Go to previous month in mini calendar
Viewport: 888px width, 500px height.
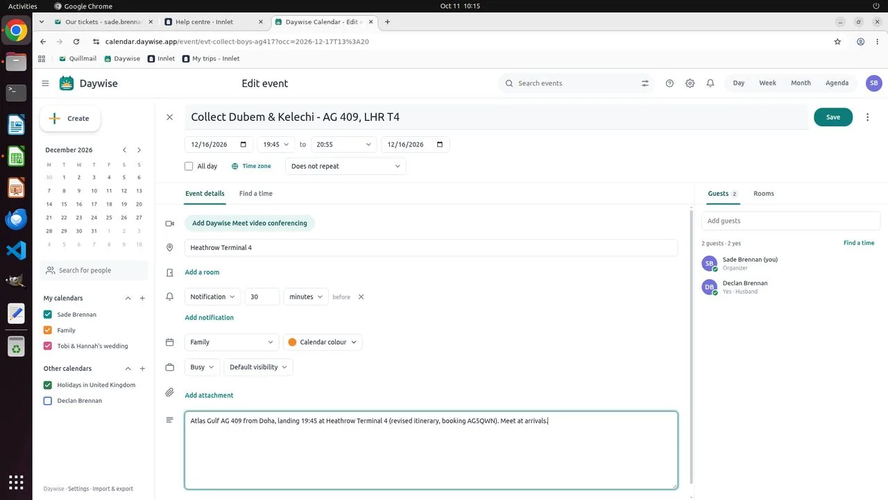point(124,150)
